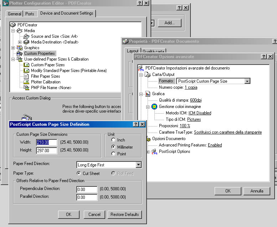Switch to the Ports tab
Screen dimensions: 277x227
pos(30,14)
